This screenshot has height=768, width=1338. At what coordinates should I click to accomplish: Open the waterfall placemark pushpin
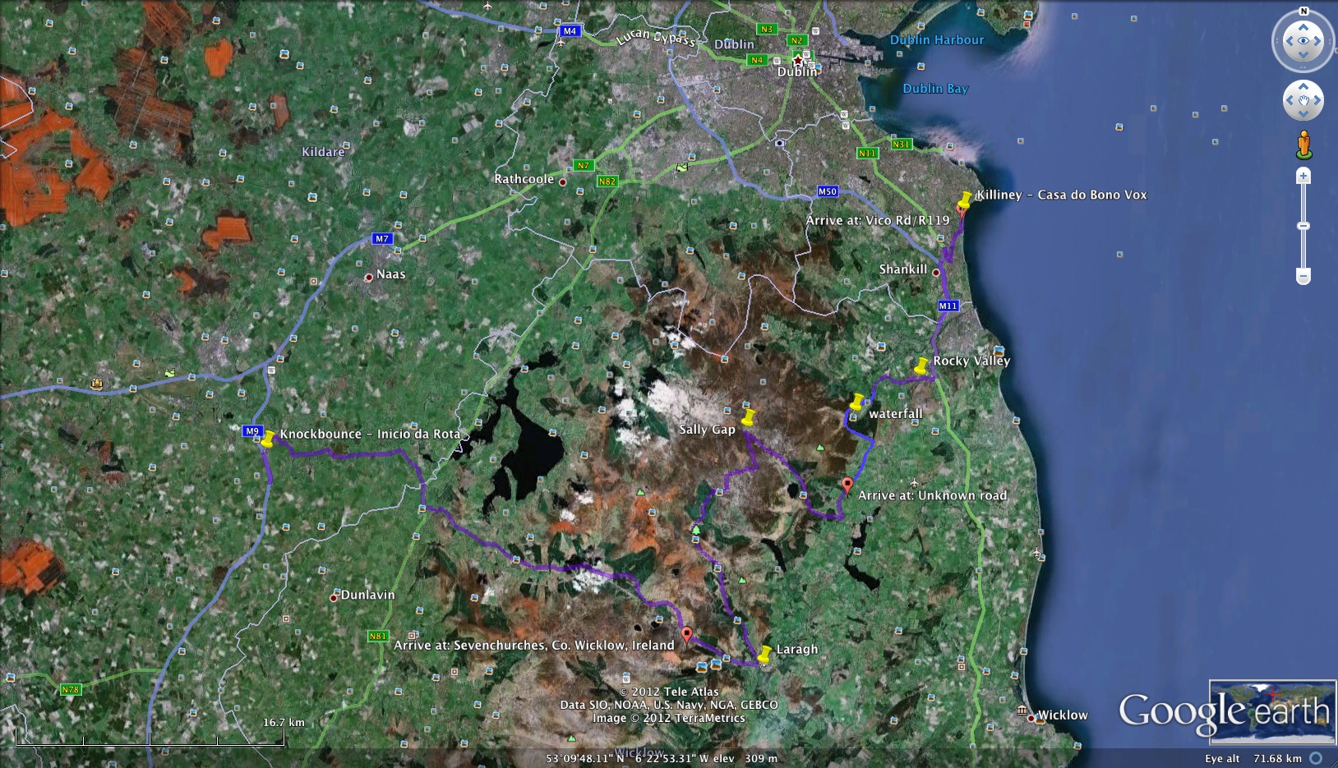(857, 402)
